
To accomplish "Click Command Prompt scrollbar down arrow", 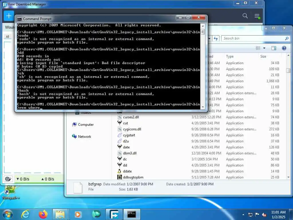I will (x=203, y=107).
